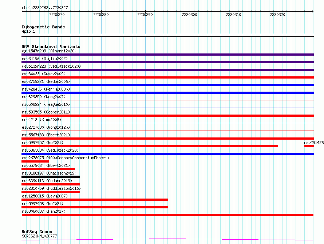Click the purple bar under dgv5139n223
The image size is (324, 244).
pos(167,70)
